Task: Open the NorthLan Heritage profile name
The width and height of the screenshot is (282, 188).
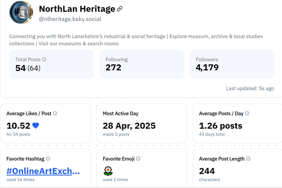Action: pos(77,9)
